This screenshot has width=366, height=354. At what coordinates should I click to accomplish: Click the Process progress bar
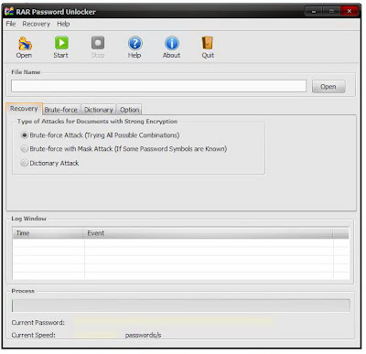pyautogui.click(x=181, y=306)
